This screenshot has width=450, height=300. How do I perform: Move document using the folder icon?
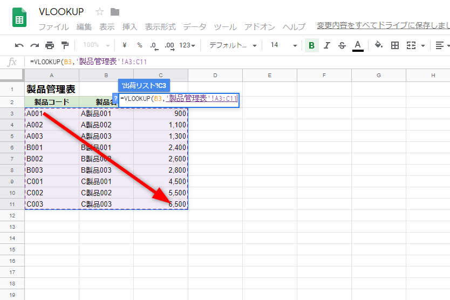point(115,12)
